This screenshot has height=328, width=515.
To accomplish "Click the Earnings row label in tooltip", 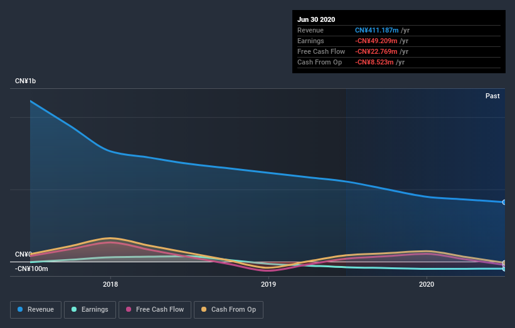I will click(x=311, y=41).
